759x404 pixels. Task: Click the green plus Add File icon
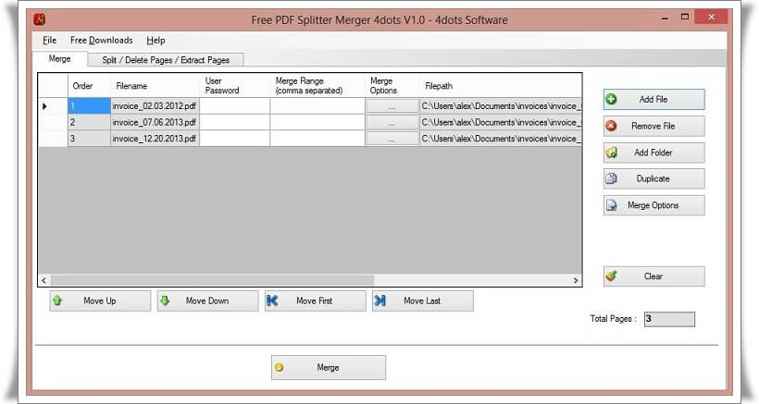point(611,99)
